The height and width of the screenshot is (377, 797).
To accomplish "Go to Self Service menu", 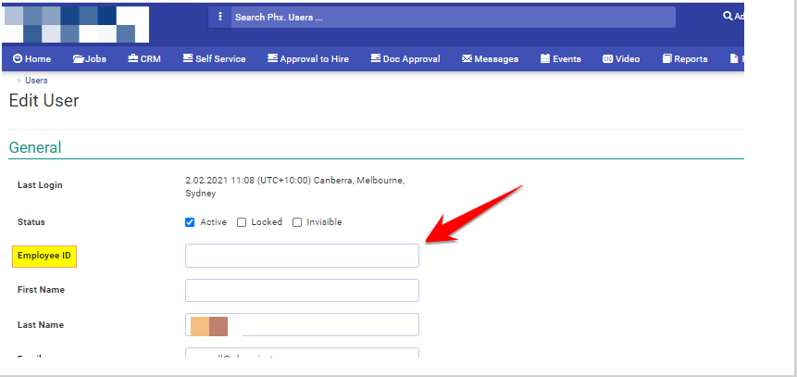I will [215, 59].
